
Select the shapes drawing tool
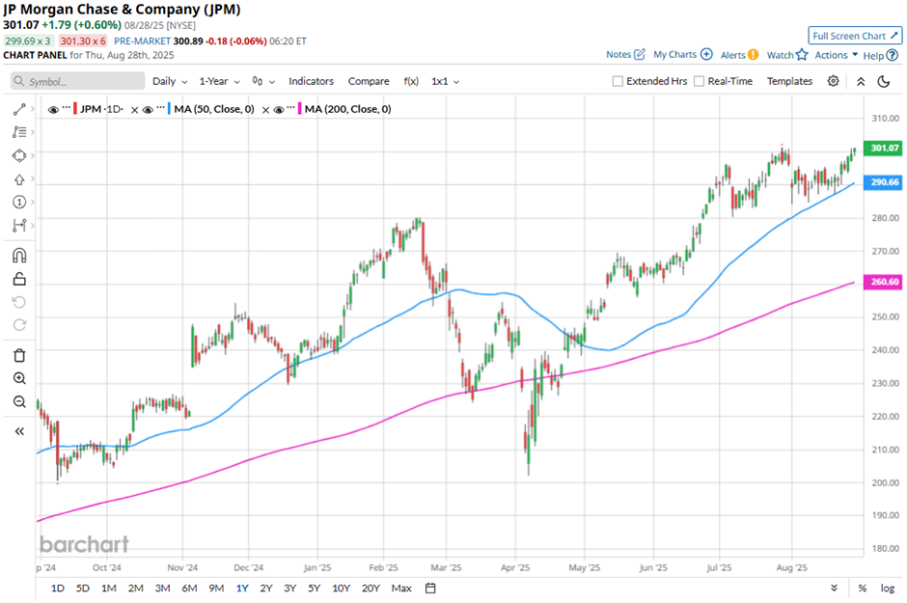tap(19, 156)
